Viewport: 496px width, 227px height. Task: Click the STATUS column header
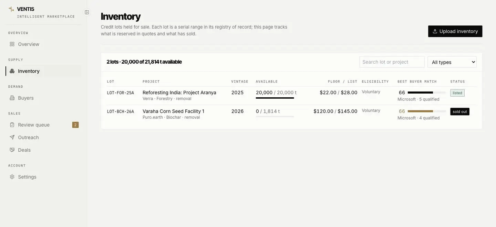point(458,82)
